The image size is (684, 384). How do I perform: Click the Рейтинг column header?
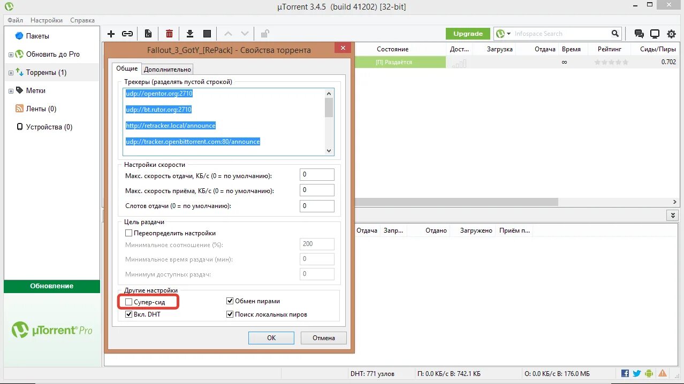(609, 49)
